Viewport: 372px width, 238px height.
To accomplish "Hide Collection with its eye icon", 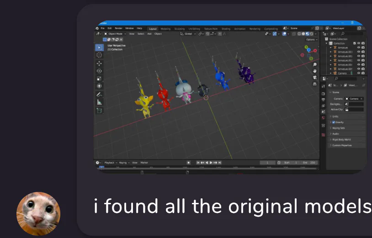I will click(359, 43).
